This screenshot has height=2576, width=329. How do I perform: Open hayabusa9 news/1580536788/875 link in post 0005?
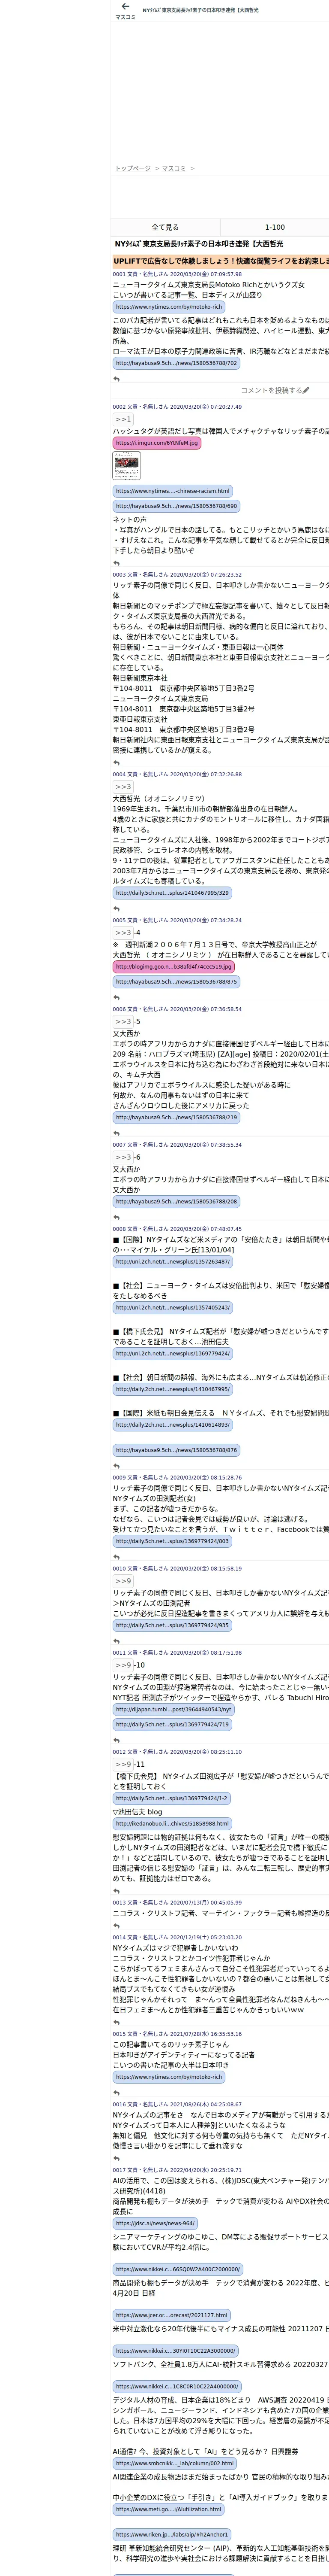coord(176,982)
